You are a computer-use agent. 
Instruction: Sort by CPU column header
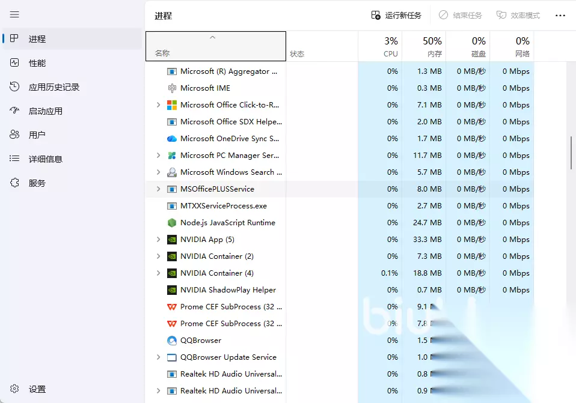click(380, 46)
